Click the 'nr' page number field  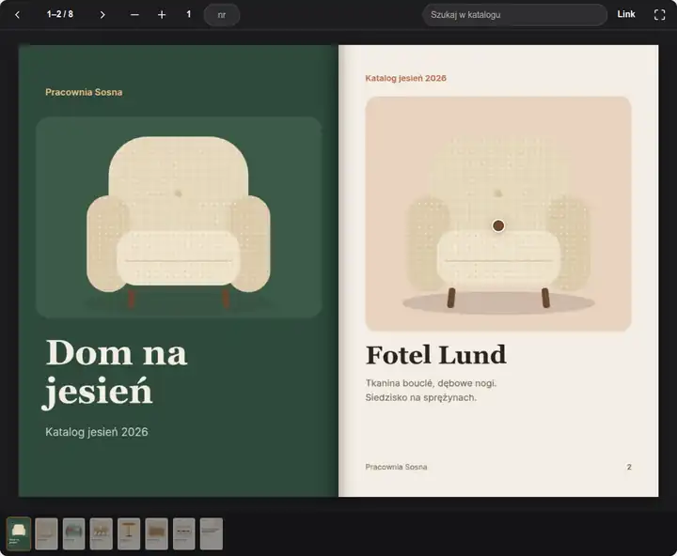222,15
